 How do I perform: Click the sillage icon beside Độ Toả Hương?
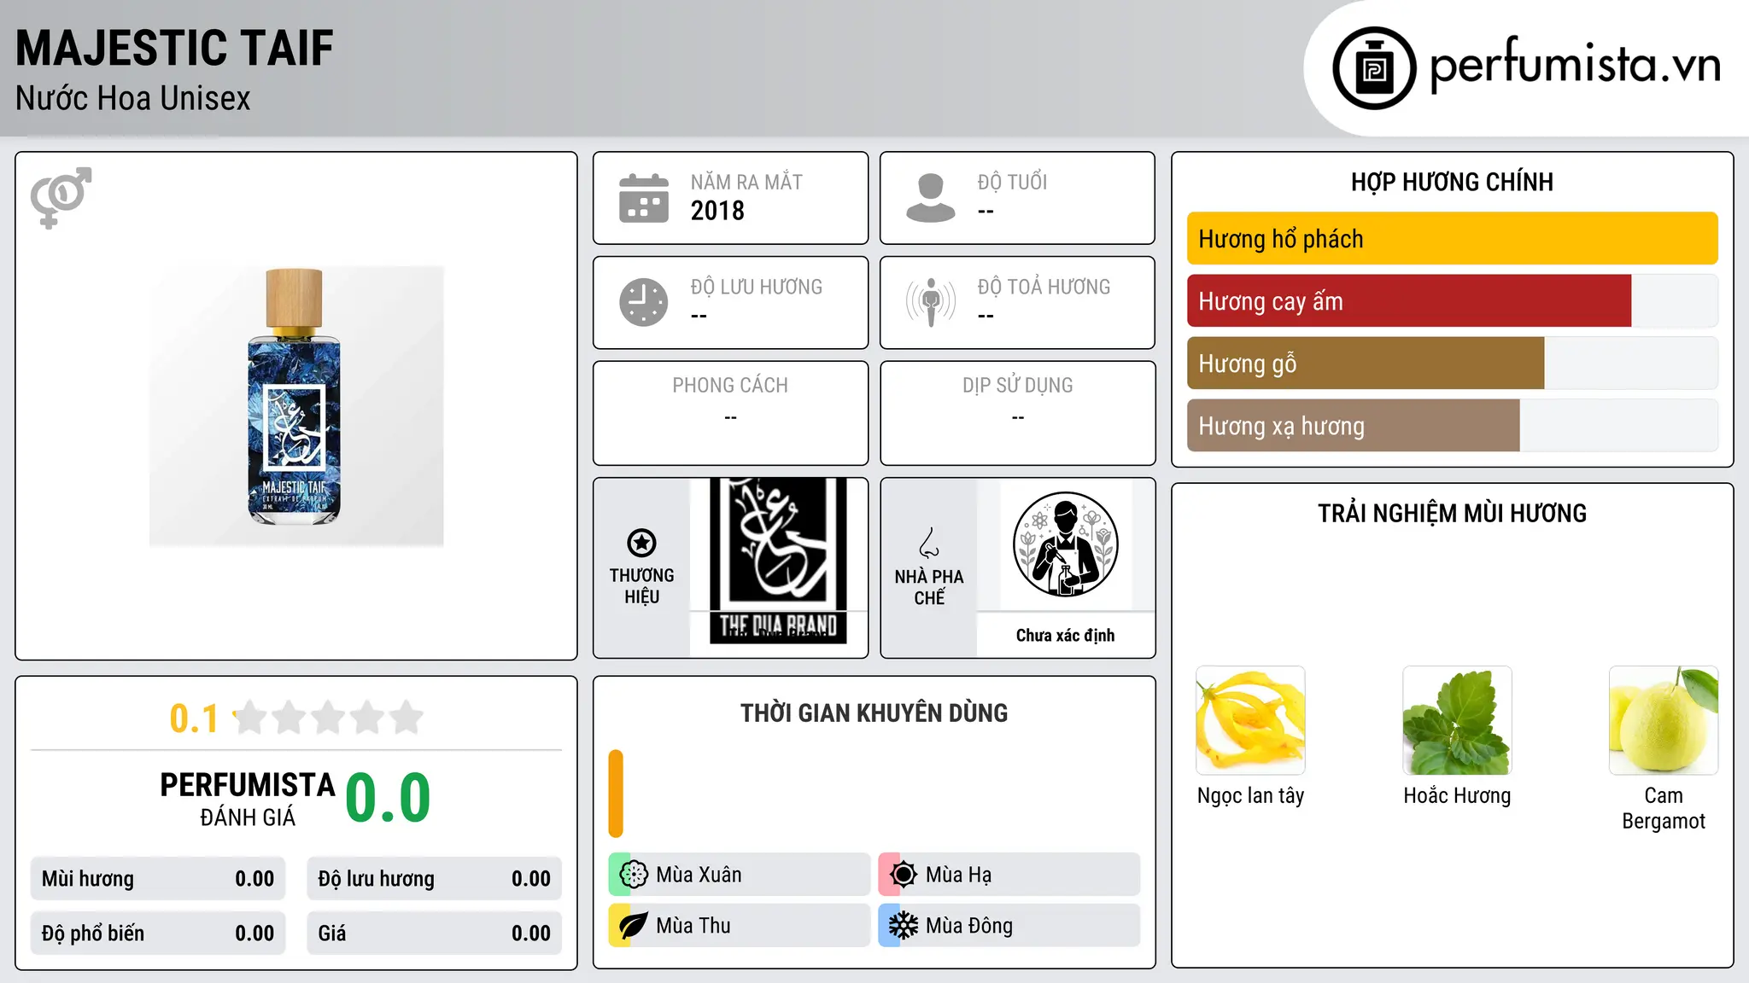coord(931,302)
